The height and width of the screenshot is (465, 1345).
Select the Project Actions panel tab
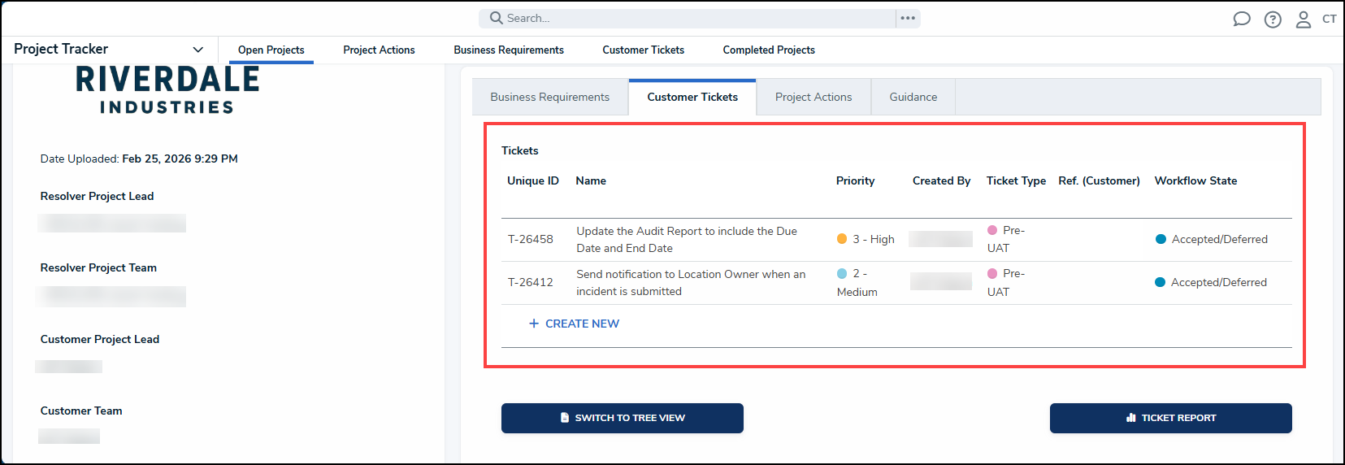pyautogui.click(x=814, y=97)
